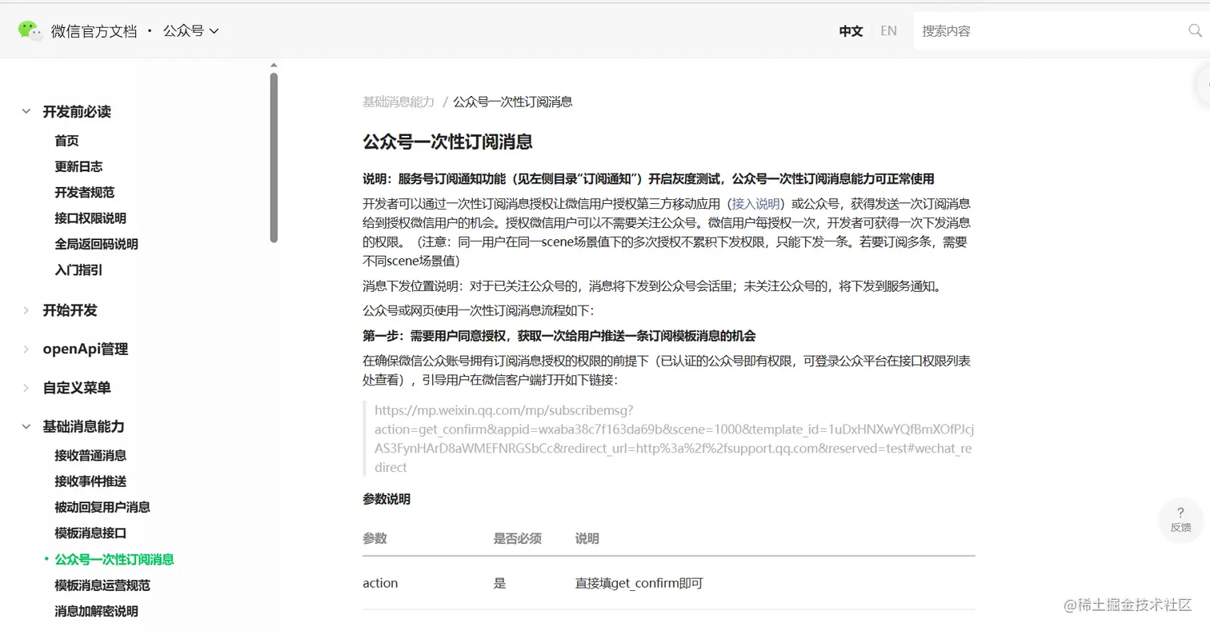Open 模板消息接口 in the sidebar

tap(90, 533)
